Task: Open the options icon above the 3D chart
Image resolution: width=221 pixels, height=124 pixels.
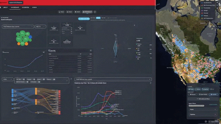Action: pyautogui.click(x=134, y=25)
